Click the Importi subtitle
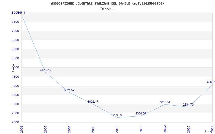The width and height of the screenshot is (215, 134). (107, 9)
